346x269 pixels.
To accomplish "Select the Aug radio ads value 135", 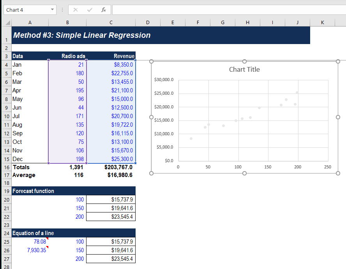I will [67, 125].
